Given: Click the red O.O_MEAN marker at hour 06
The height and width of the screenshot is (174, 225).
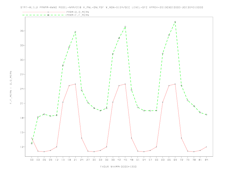Looking at the screenshot, I should (44, 152).
